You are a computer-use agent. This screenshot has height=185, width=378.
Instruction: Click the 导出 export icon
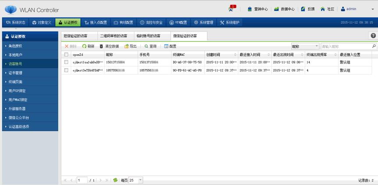(127, 46)
